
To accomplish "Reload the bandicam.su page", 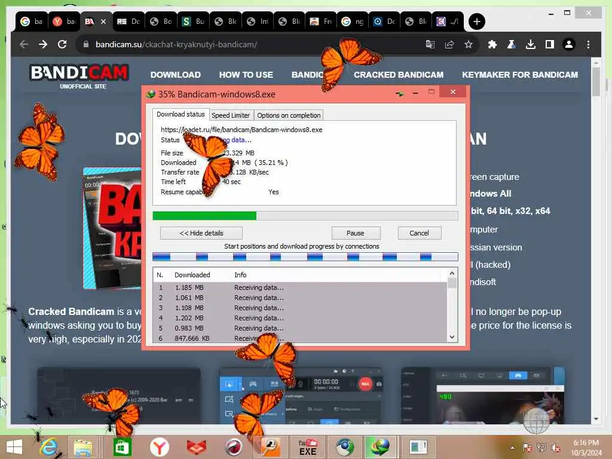I will tap(62, 44).
